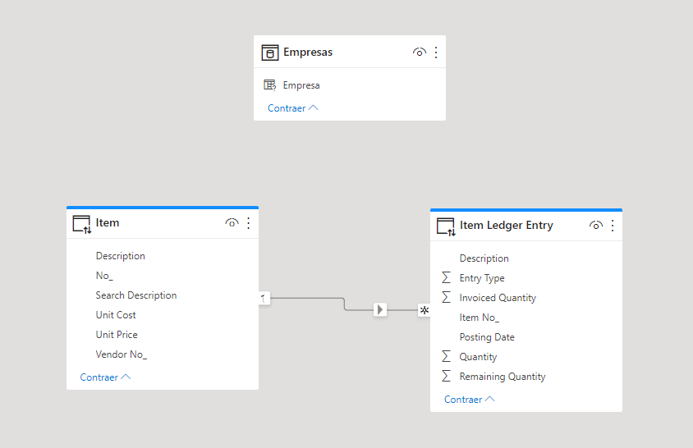693x448 pixels.
Task: Open more options for Item Ledger Entry
Action: click(613, 226)
